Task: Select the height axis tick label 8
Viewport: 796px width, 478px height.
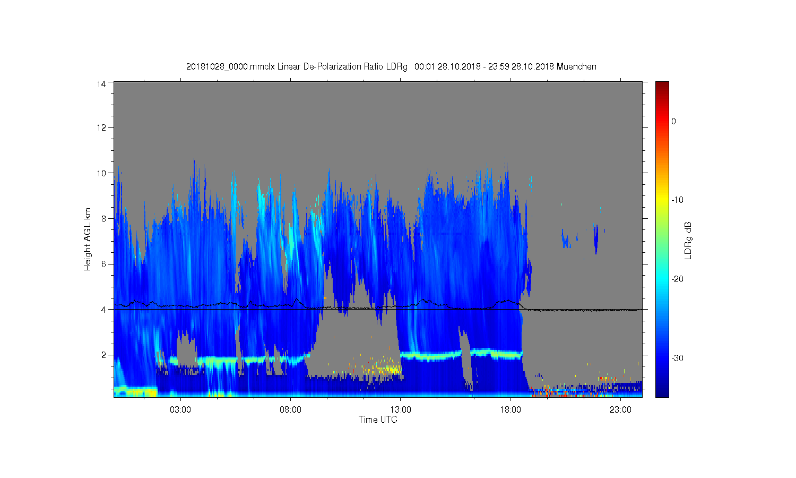Action: click(x=104, y=218)
